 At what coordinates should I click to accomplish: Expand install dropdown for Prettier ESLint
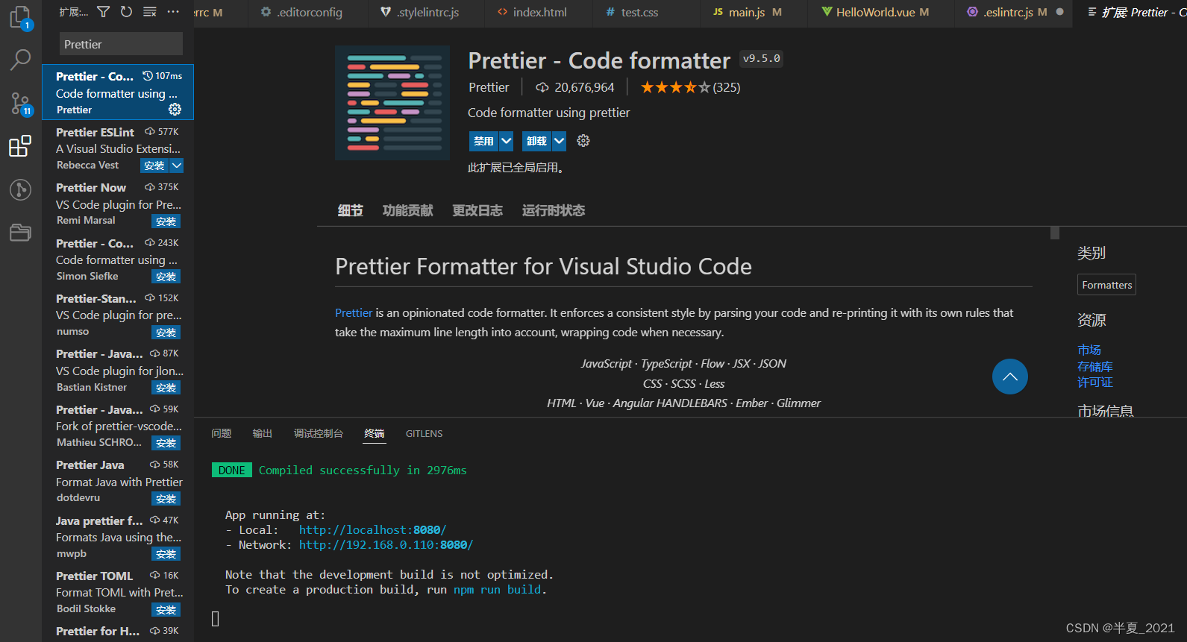click(x=176, y=166)
